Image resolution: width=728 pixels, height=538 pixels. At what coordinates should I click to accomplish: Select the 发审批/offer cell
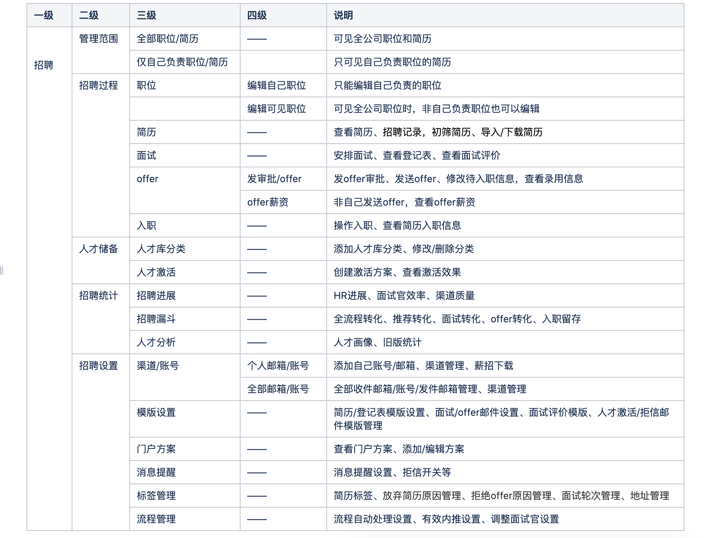point(283,179)
